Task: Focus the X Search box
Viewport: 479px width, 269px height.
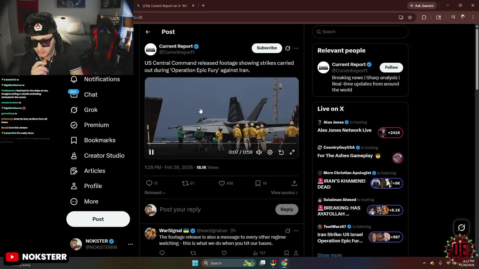Action: [x=360, y=32]
